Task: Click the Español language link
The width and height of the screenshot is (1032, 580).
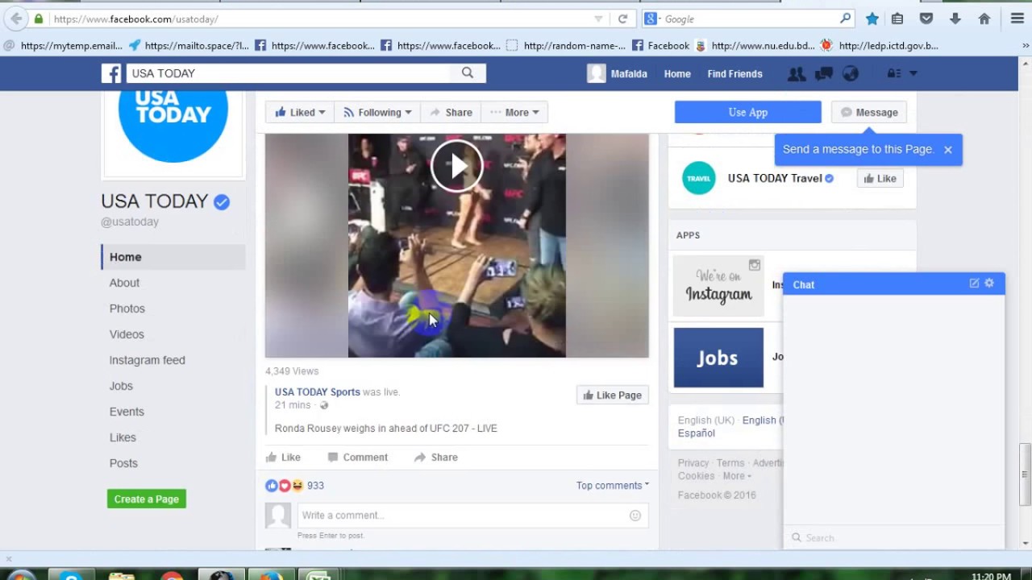Action: [697, 433]
